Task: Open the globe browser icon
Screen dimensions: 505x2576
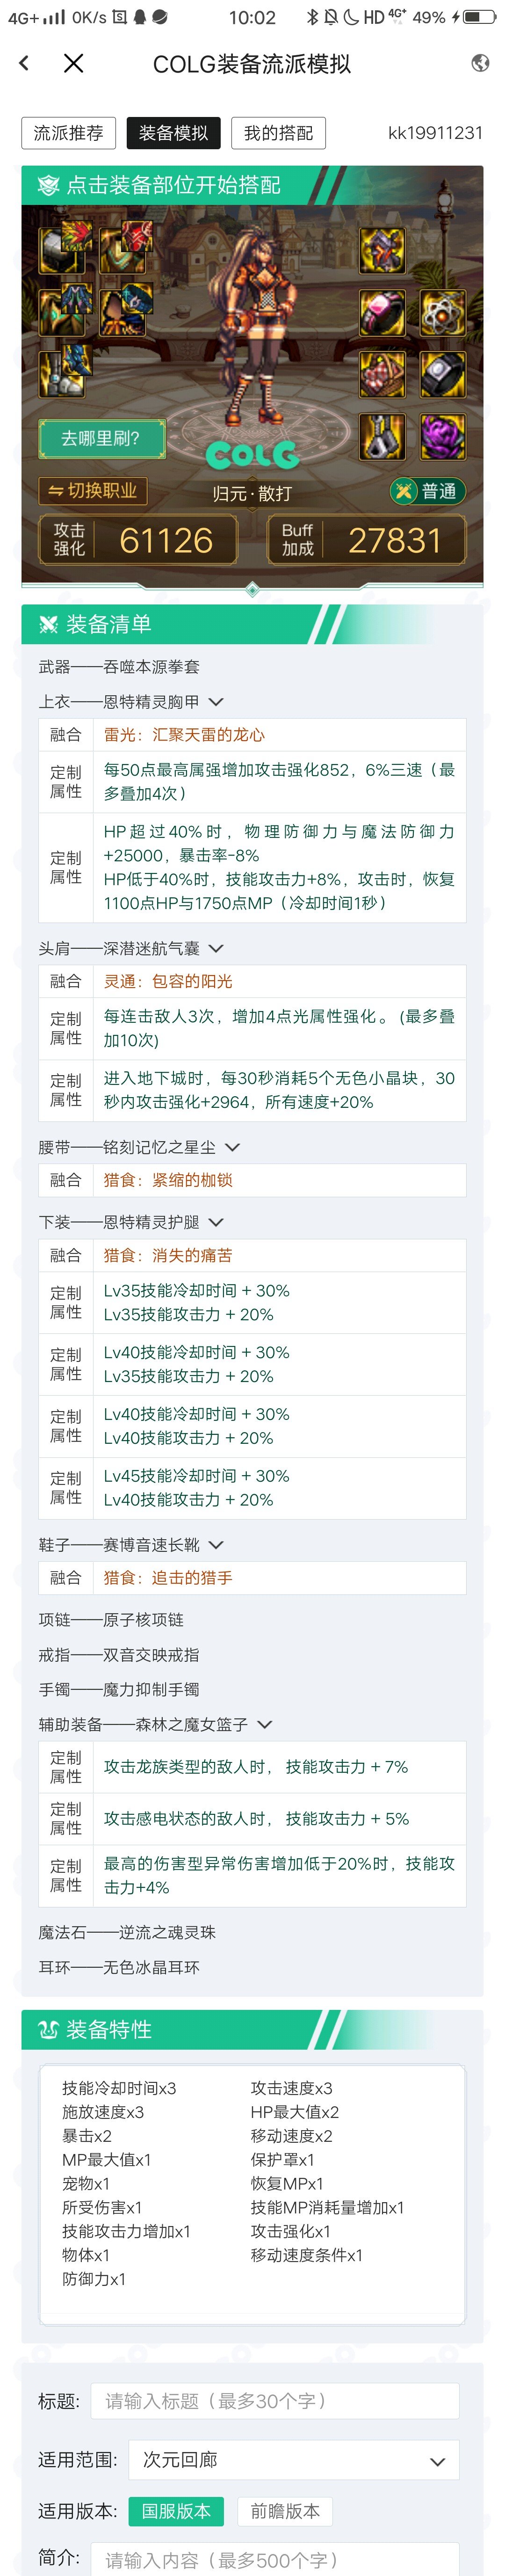Action: (480, 63)
